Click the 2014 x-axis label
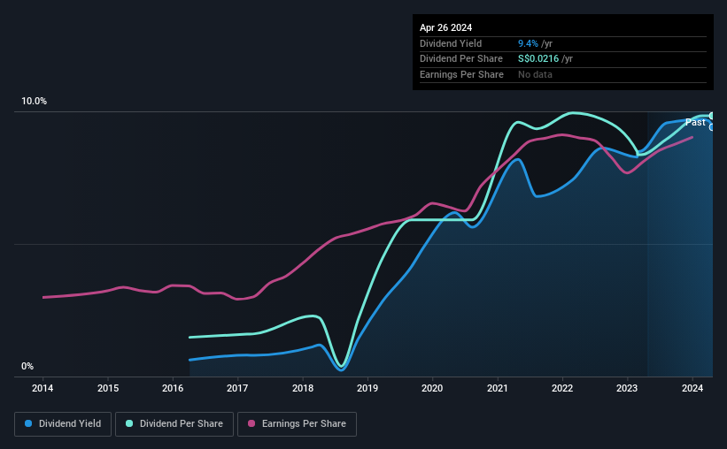Screen dimensions: 727x449 coord(43,388)
